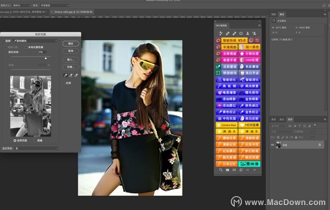Image resolution: width=330 pixels, height=210 pixels.
Task: Click the grayscale selection preview in dialog
Action: 31,106
